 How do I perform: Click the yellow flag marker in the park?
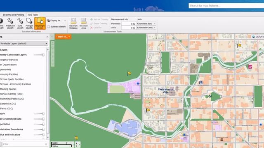click(129, 73)
